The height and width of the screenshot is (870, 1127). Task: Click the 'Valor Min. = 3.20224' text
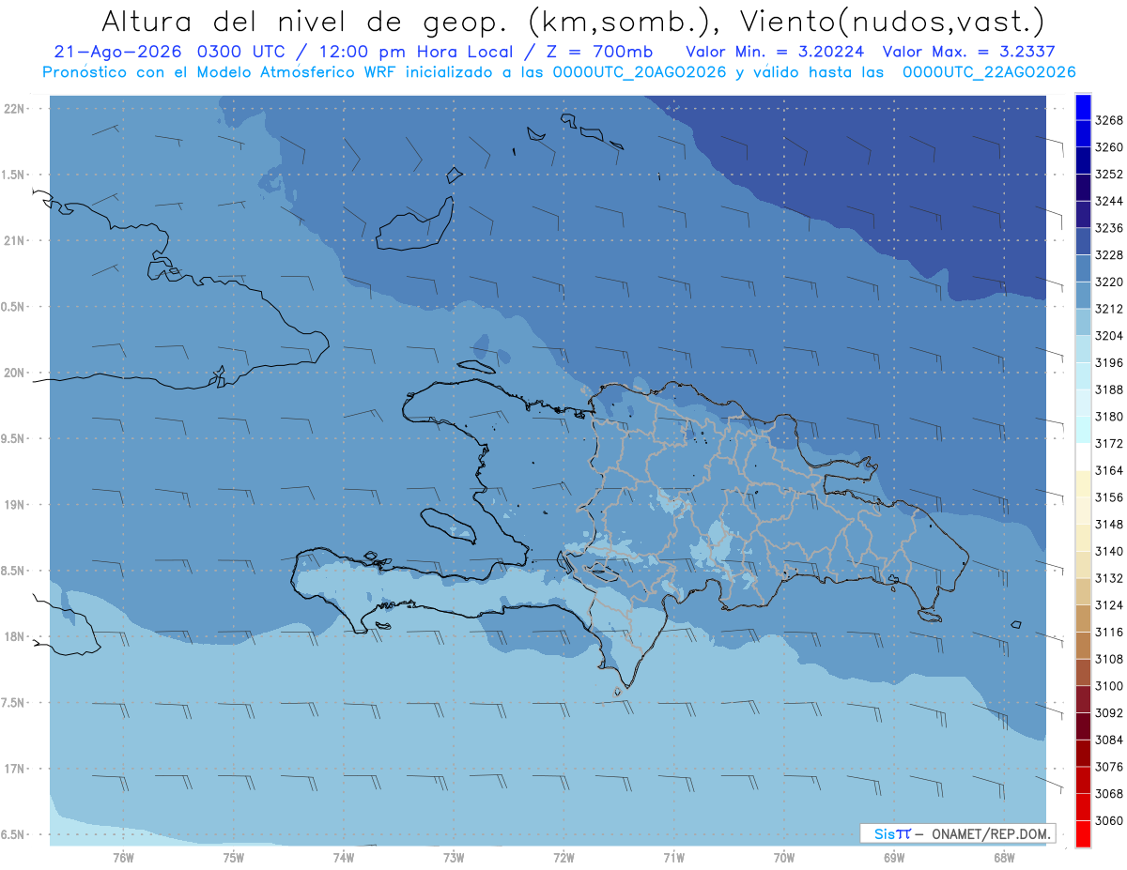pos(777,53)
